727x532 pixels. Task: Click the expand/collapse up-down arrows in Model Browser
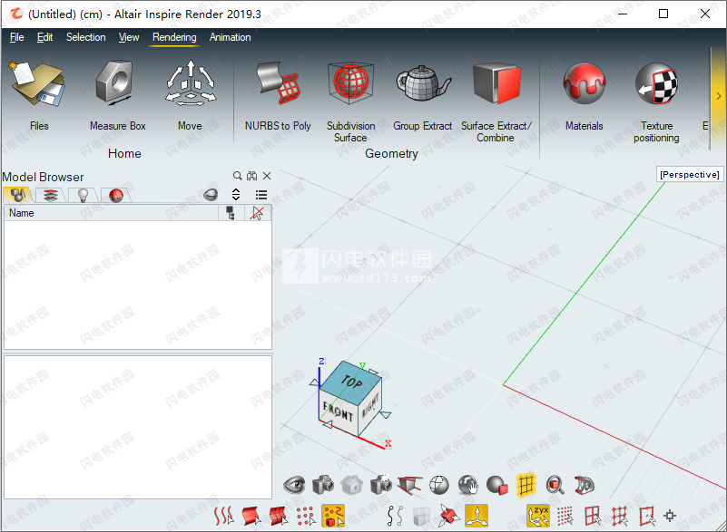click(236, 195)
